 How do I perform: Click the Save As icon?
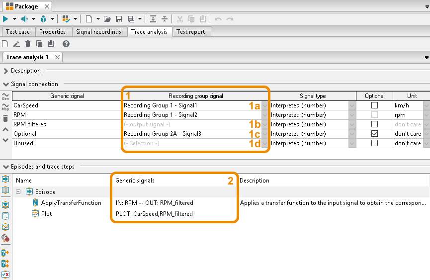pos(131,19)
